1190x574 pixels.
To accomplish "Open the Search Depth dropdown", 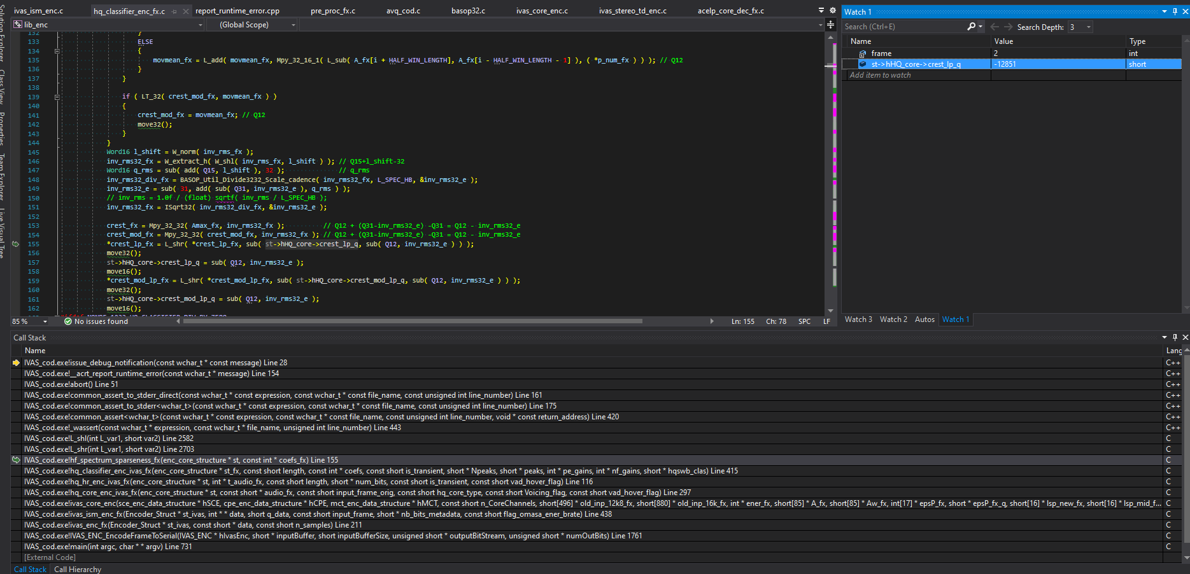I will [x=1088, y=27].
